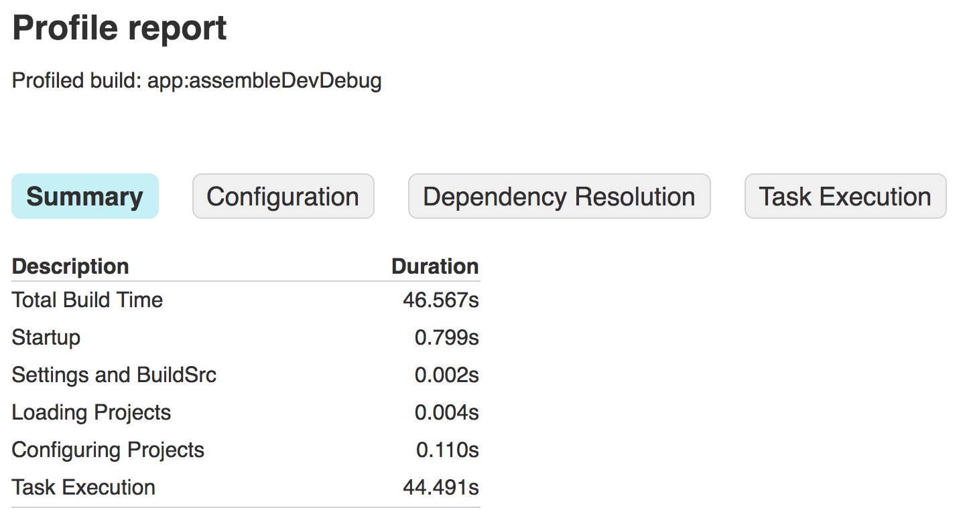Click the Loading Projects row label
This screenshot has height=522, width=965.
coord(91,412)
